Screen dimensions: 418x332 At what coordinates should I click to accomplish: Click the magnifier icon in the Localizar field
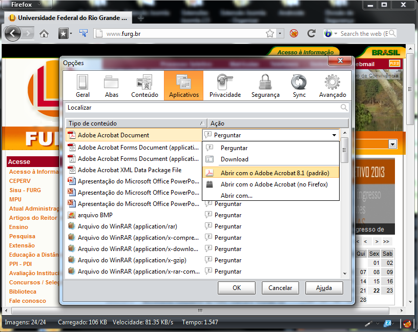(x=344, y=108)
